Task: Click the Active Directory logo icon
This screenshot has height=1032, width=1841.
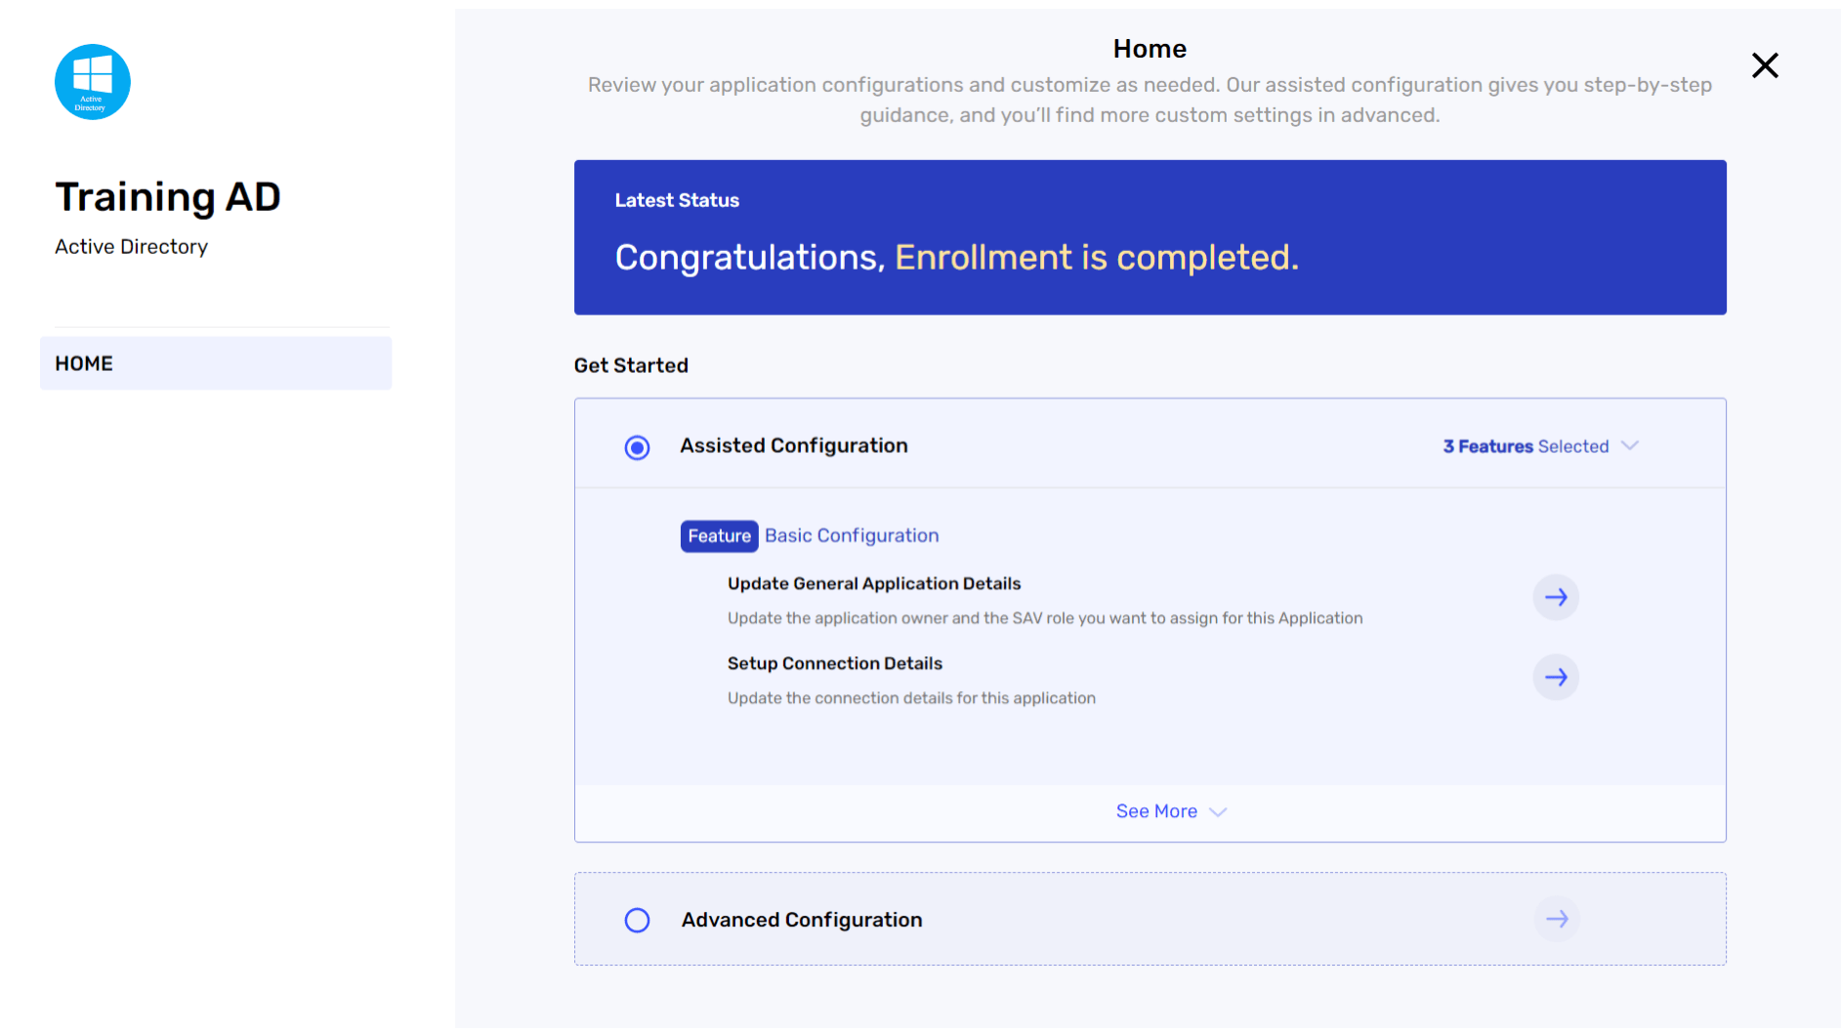Action: click(x=93, y=82)
